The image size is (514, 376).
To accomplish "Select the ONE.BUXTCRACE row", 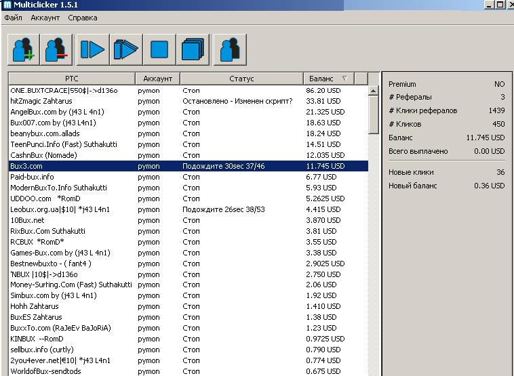I will pyautogui.click(x=189, y=90).
